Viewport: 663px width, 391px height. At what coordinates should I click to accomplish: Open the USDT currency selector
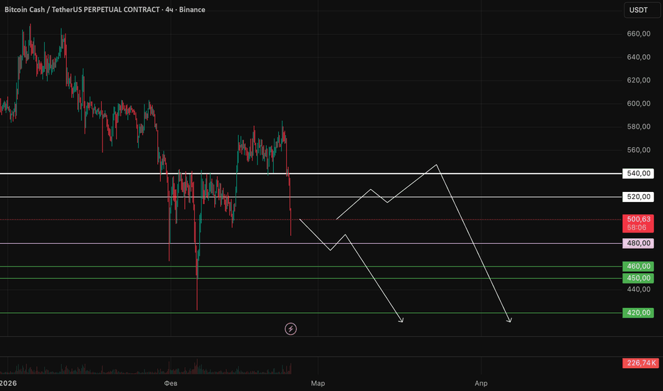pyautogui.click(x=642, y=10)
